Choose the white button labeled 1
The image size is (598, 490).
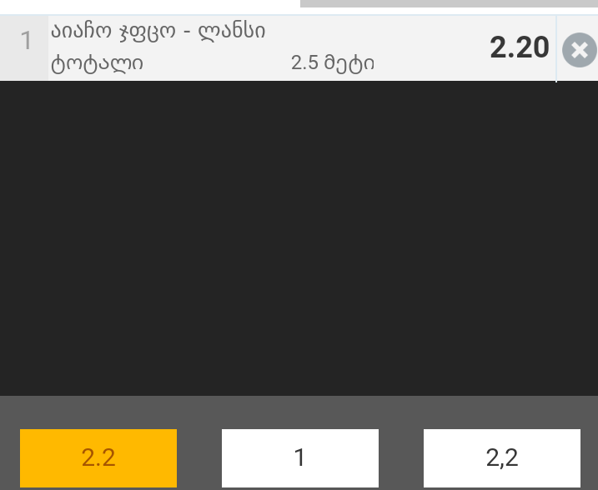300,458
